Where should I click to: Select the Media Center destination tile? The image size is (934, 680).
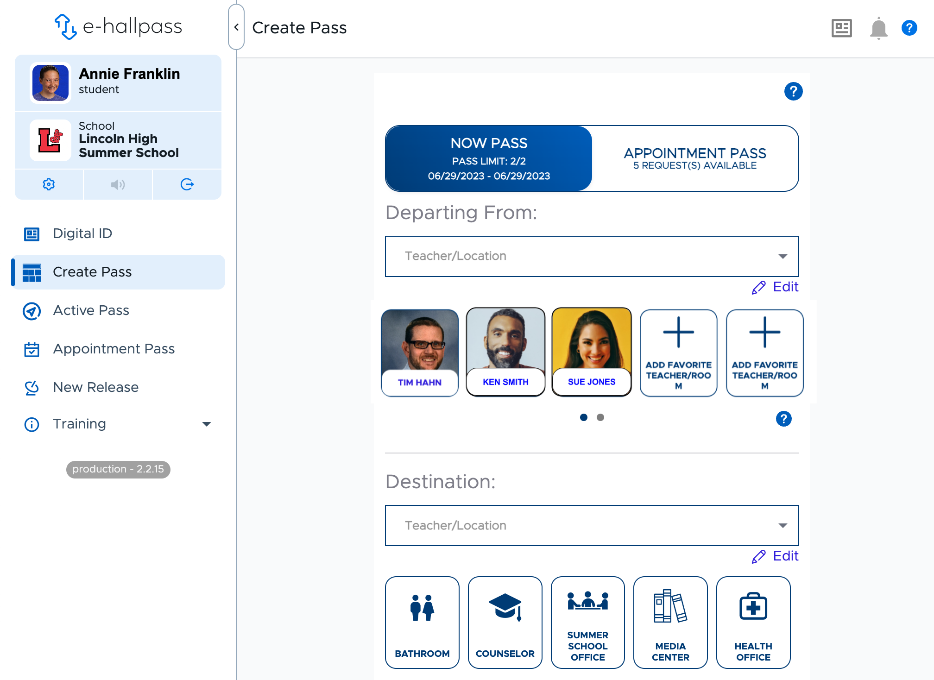(670, 622)
